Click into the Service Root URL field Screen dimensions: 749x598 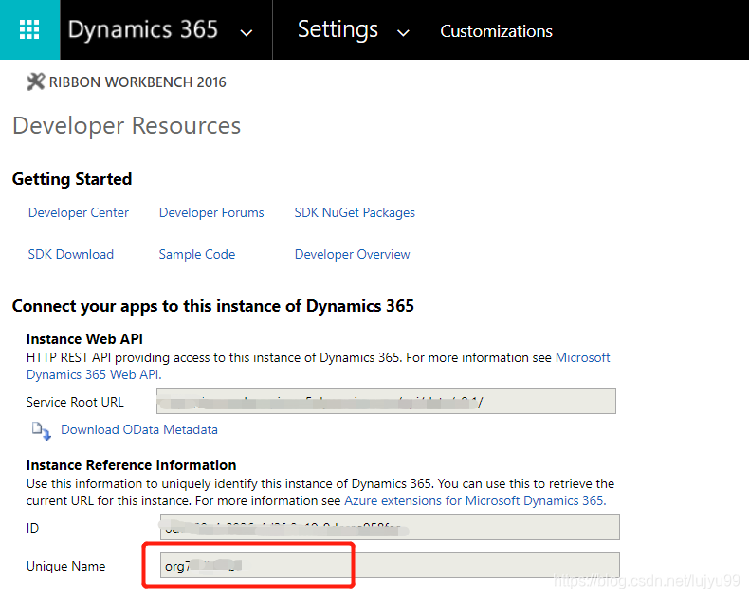(386, 401)
